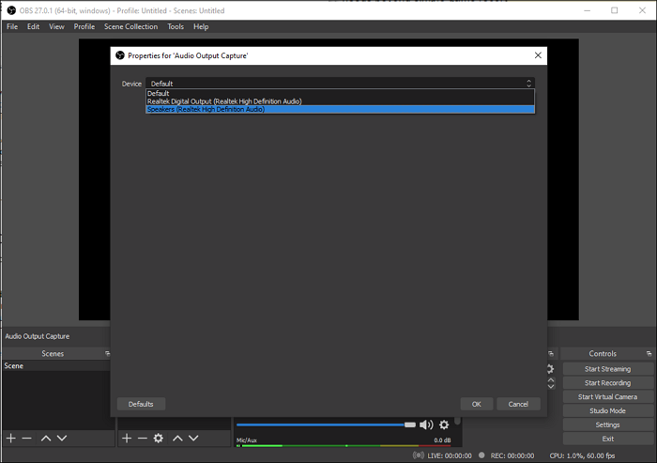Open the Controls dock pop-out icon
Image resolution: width=657 pixels, height=463 pixels.
(649, 353)
